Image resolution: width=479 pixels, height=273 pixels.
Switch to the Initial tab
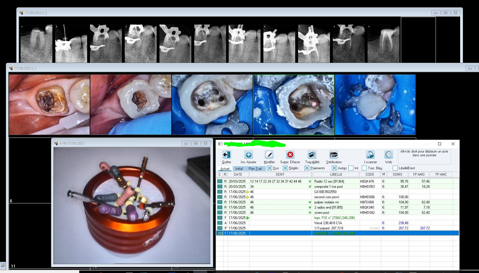239,169
